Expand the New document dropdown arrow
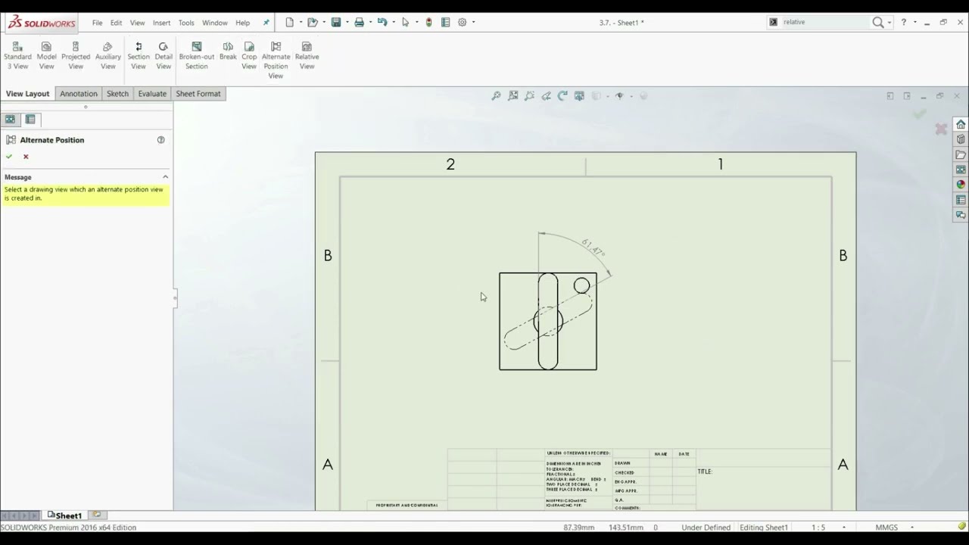This screenshot has width=969, height=545. point(301,22)
